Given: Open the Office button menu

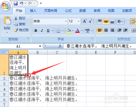Looking at the screenshot, I should tap(5, 6).
